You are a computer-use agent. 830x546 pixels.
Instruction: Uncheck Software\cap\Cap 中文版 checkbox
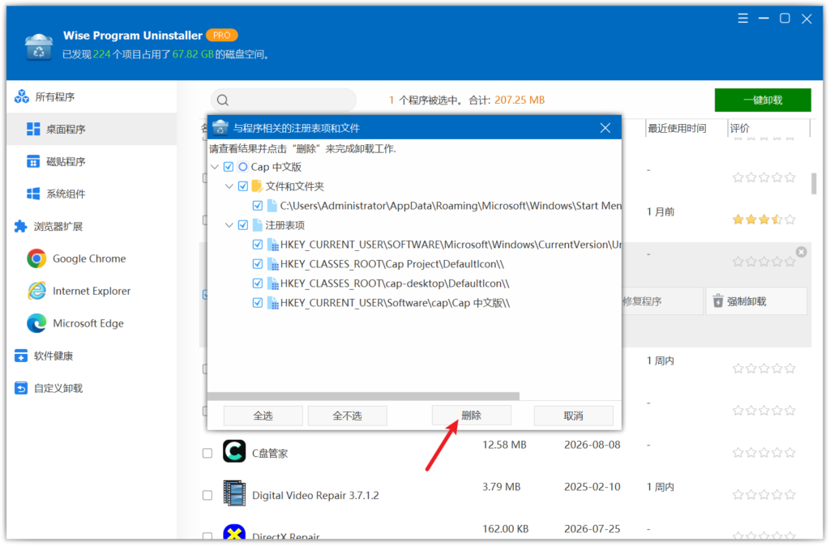pos(258,303)
